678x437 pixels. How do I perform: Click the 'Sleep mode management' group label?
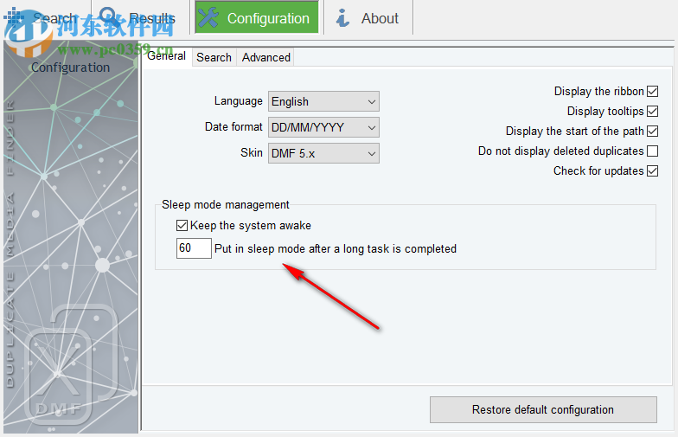coord(225,204)
